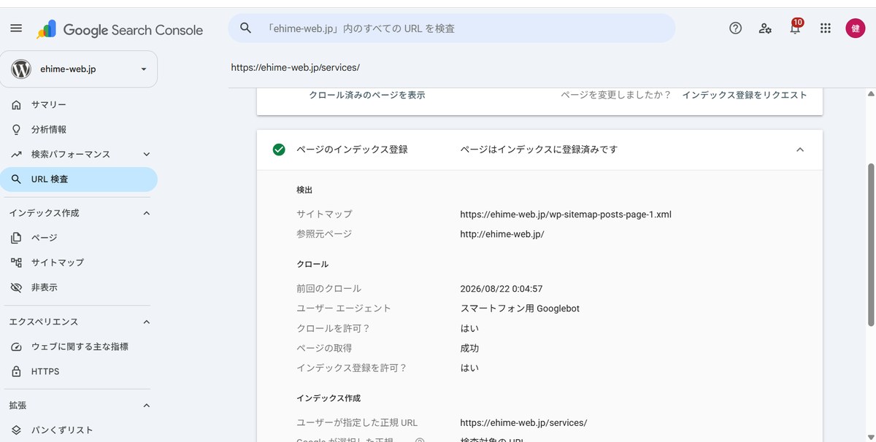The height and width of the screenshot is (442, 876).
Task: Click クロール済みのページを表示
Action: point(367,95)
